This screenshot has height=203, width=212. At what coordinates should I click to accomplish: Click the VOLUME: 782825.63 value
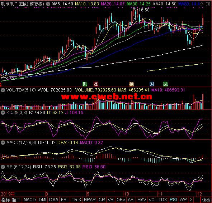pos(95,90)
